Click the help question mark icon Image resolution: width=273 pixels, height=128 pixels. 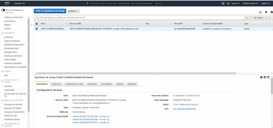(271, 12)
